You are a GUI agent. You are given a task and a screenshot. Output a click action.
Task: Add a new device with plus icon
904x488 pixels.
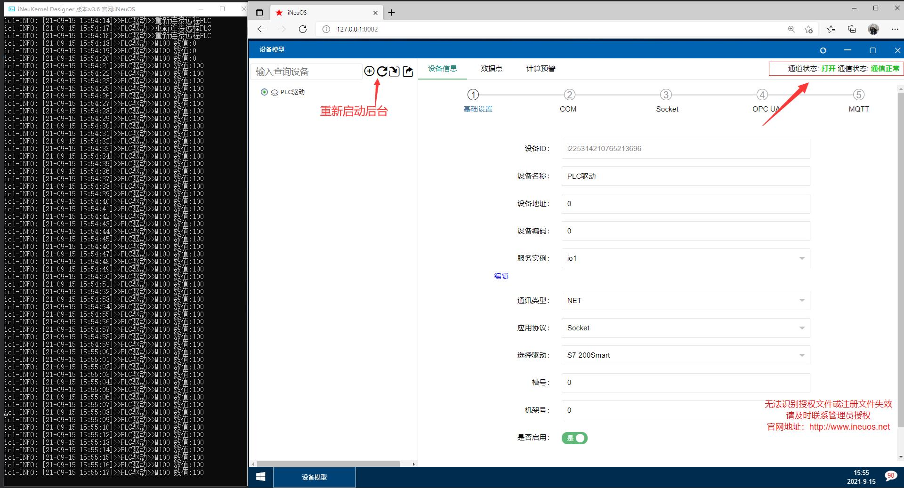369,71
